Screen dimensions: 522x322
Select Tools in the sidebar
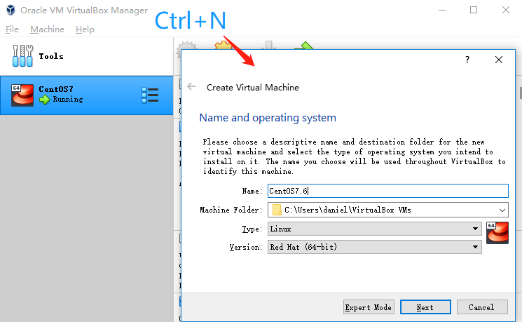[x=87, y=56]
